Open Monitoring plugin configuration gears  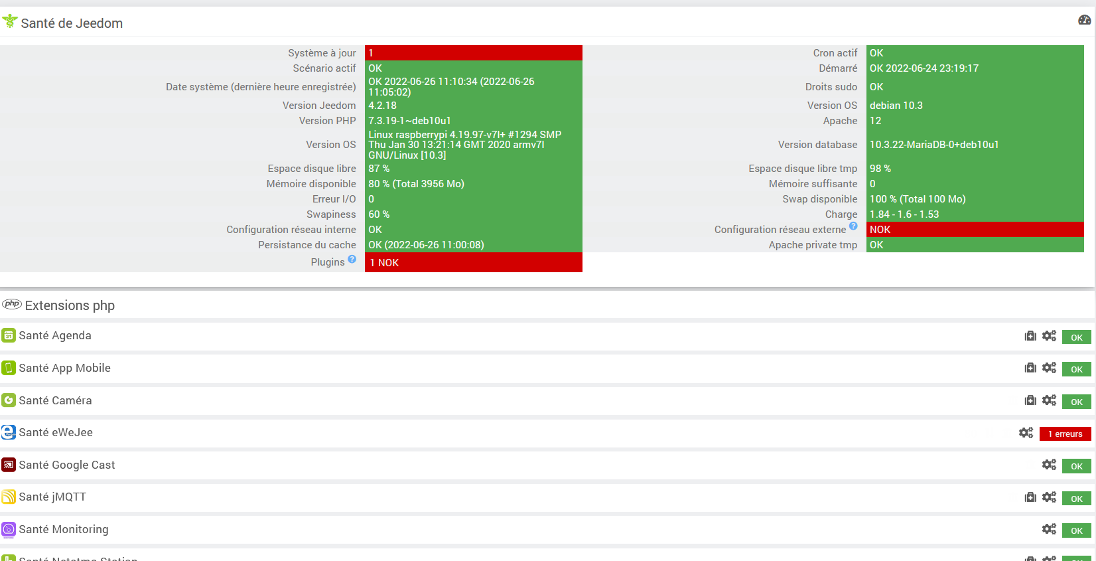[x=1049, y=529]
